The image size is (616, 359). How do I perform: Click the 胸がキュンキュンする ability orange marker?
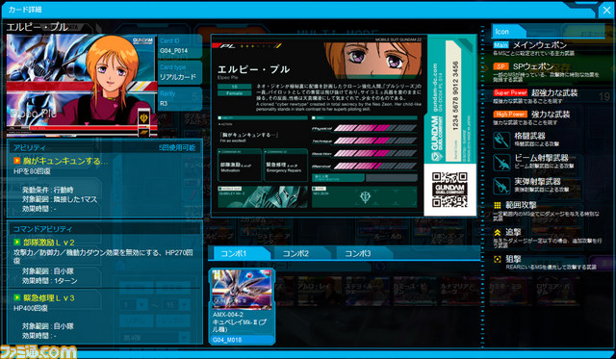17,161
